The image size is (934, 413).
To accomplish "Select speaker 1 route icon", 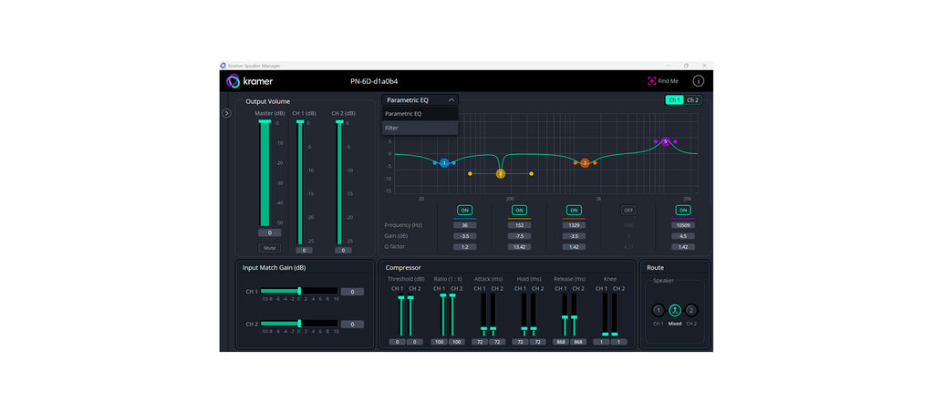I will click(x=659, y=310).
